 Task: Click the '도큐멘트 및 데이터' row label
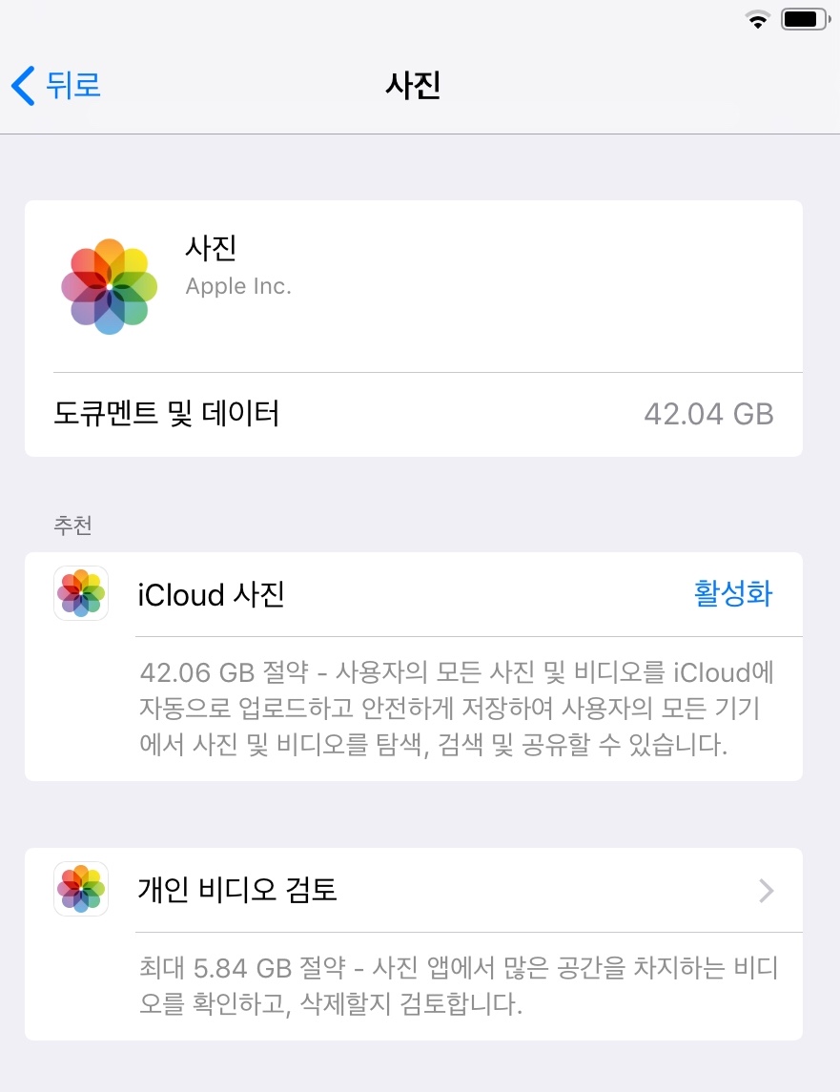pyautogui.click(x=167, y=414)
